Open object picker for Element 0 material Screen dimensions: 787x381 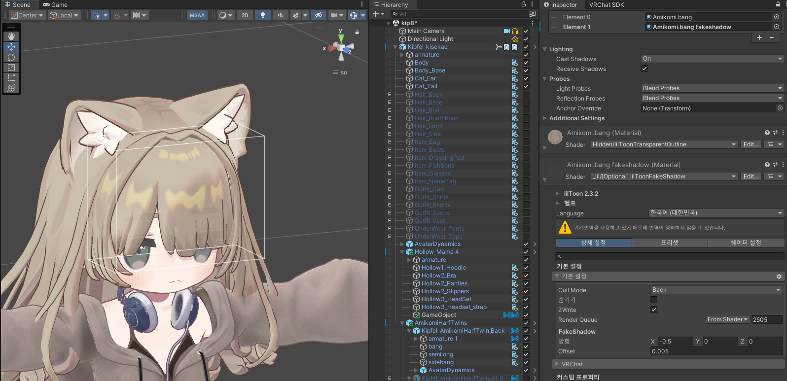[777, 17]
